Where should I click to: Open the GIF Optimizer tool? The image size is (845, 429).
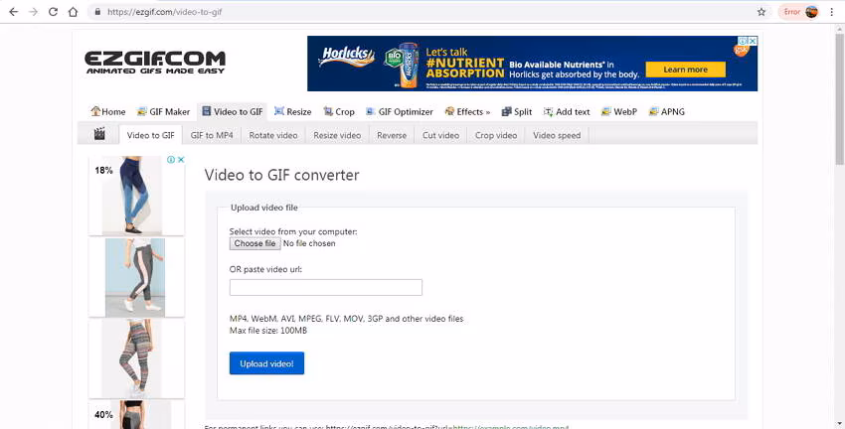click(399, 112)
